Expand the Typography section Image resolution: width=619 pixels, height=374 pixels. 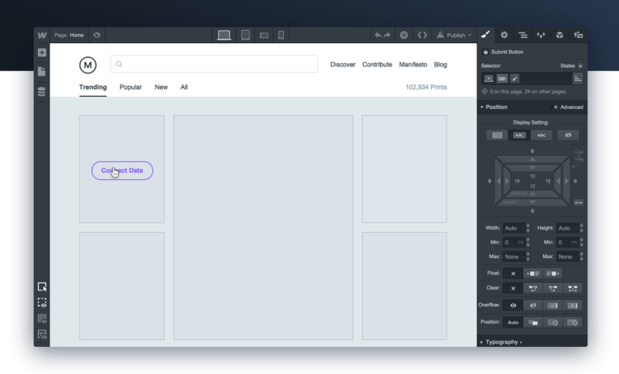pyautogui.click(x=501, y=342)
